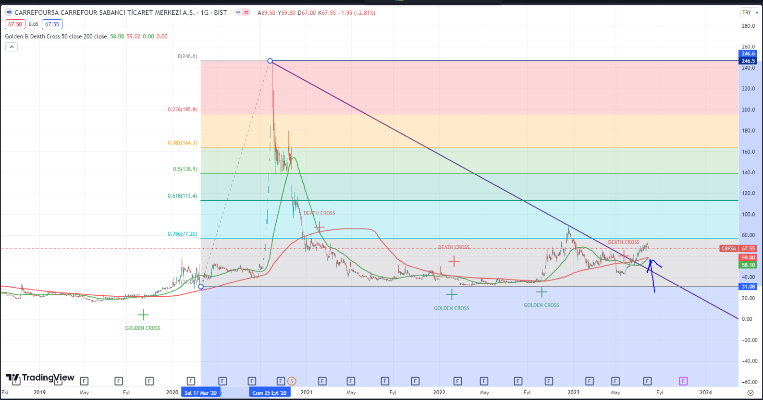The width and height of the screenshot is (763, 400).
Task: Click the DEATH CROSS label near 2021
Action: [319, 213]
